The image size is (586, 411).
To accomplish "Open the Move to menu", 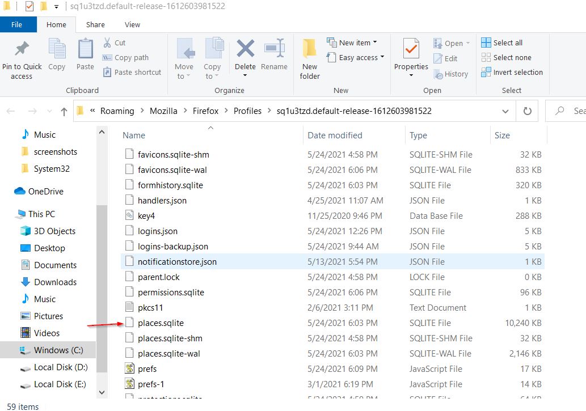I will [184, 60].
